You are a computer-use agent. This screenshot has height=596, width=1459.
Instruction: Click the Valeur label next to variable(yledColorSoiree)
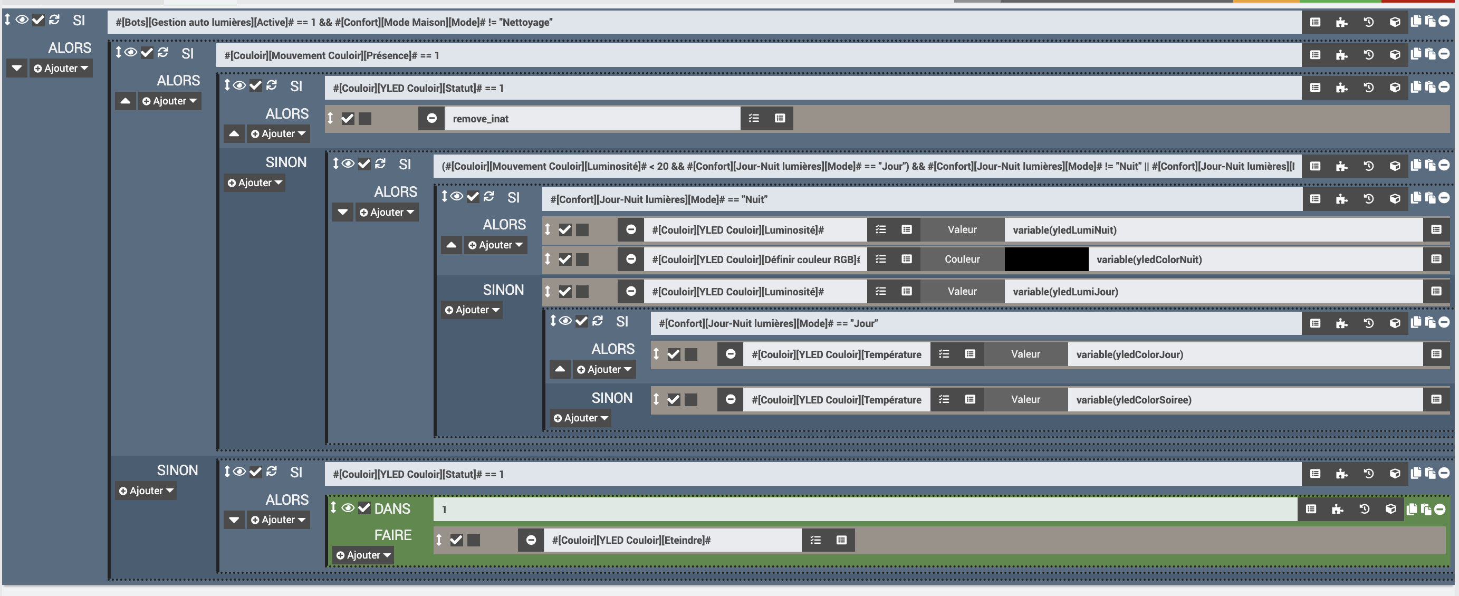coord(1025,399)
